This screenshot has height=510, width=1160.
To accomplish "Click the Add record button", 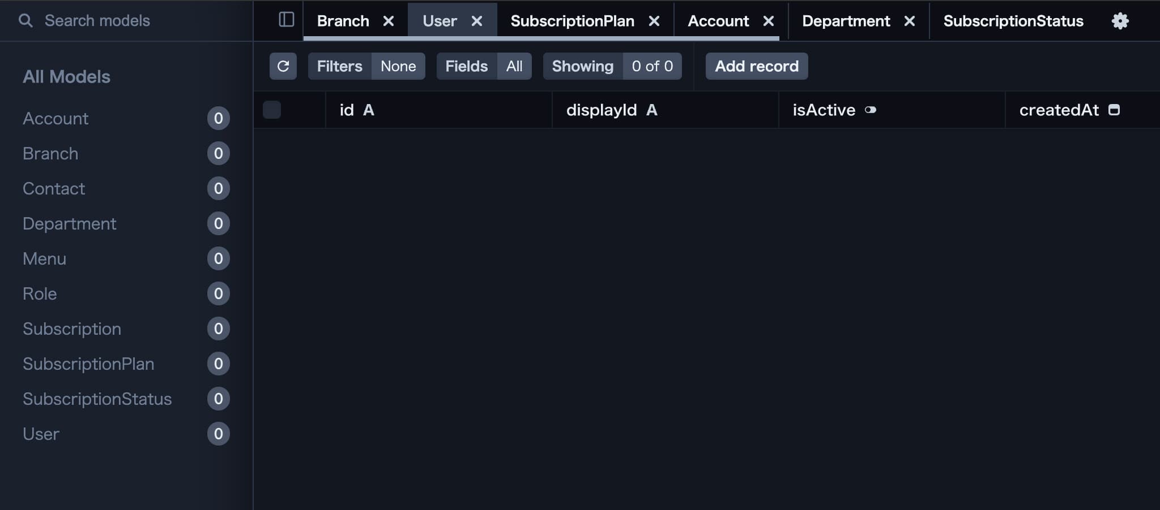I will tap(757, 66).
